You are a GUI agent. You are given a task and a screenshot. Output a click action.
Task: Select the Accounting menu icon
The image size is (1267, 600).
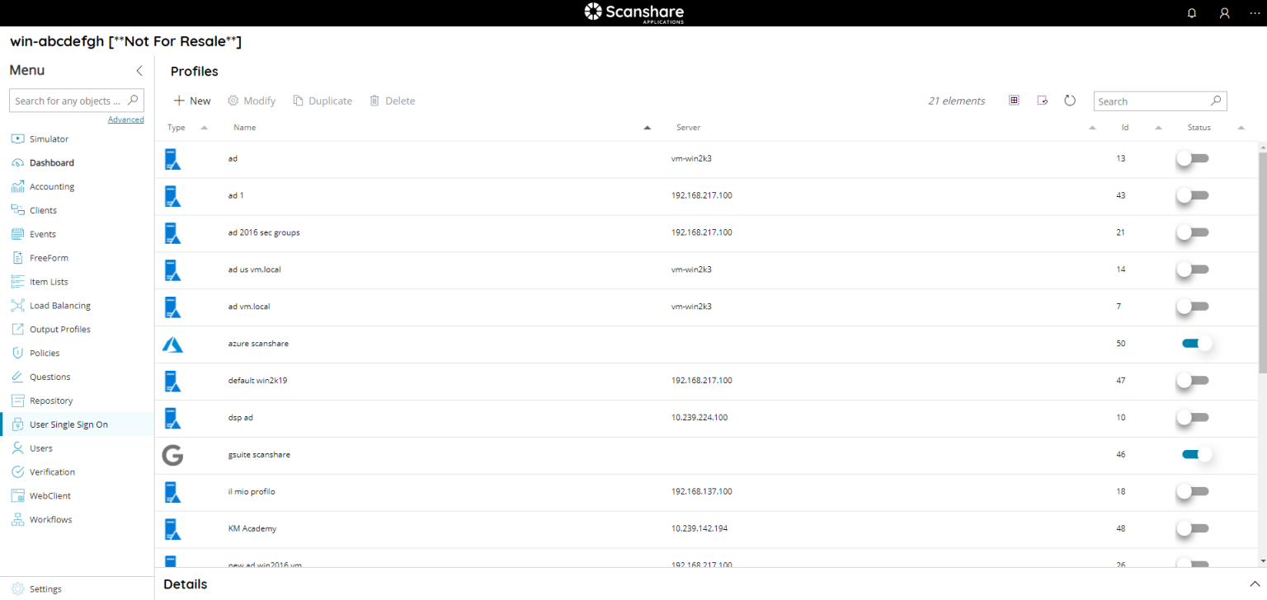(17, 186)
